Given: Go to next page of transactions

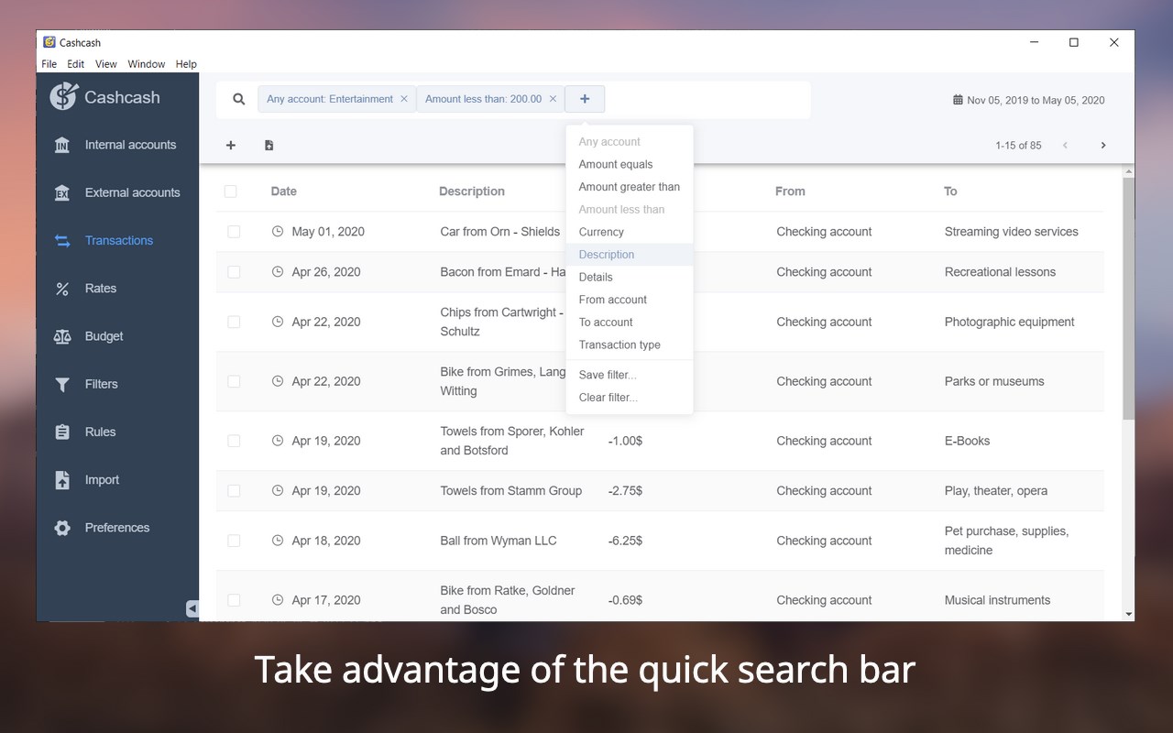Looking at the screenshot, I should pyautogui.click(x=1103, y=145).
